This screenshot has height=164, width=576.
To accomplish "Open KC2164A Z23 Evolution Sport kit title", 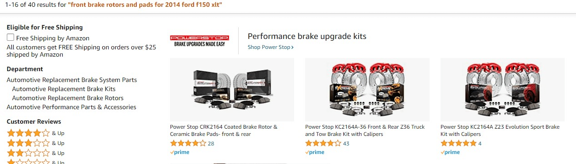I will 500,130.
